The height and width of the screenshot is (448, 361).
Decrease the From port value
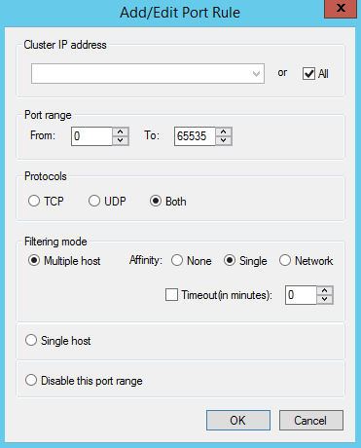(121, 140)
